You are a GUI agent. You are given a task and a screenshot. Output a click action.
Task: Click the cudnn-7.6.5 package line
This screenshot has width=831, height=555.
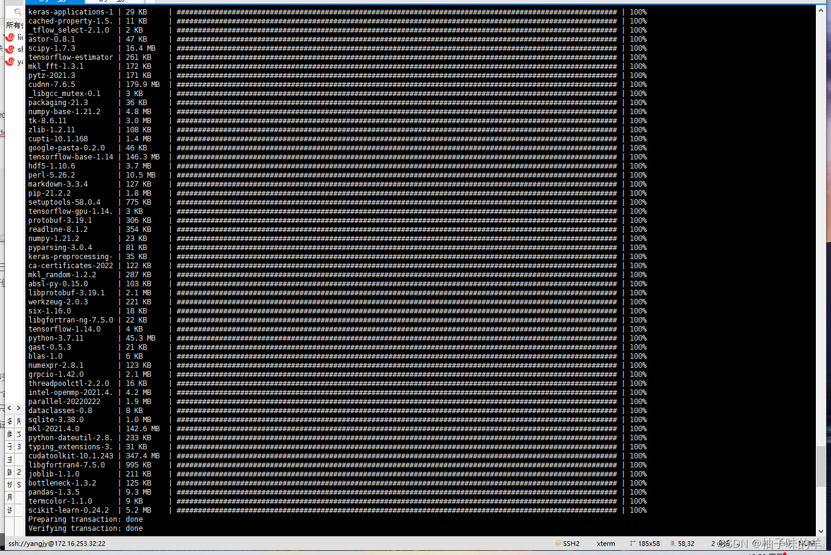tap(337, 85)
